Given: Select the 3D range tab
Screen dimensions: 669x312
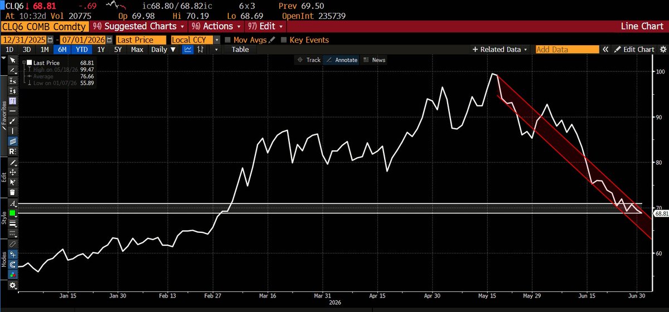Looking at the screenshot, I should point(26,50).
